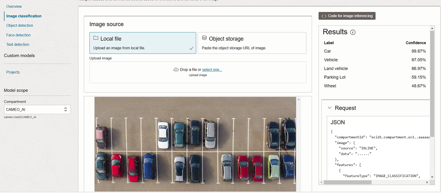The image size is (441, 193).
Task: Open the Compartment dropdown showing CAMEO_AI
Action: click(x=37, y=109)
